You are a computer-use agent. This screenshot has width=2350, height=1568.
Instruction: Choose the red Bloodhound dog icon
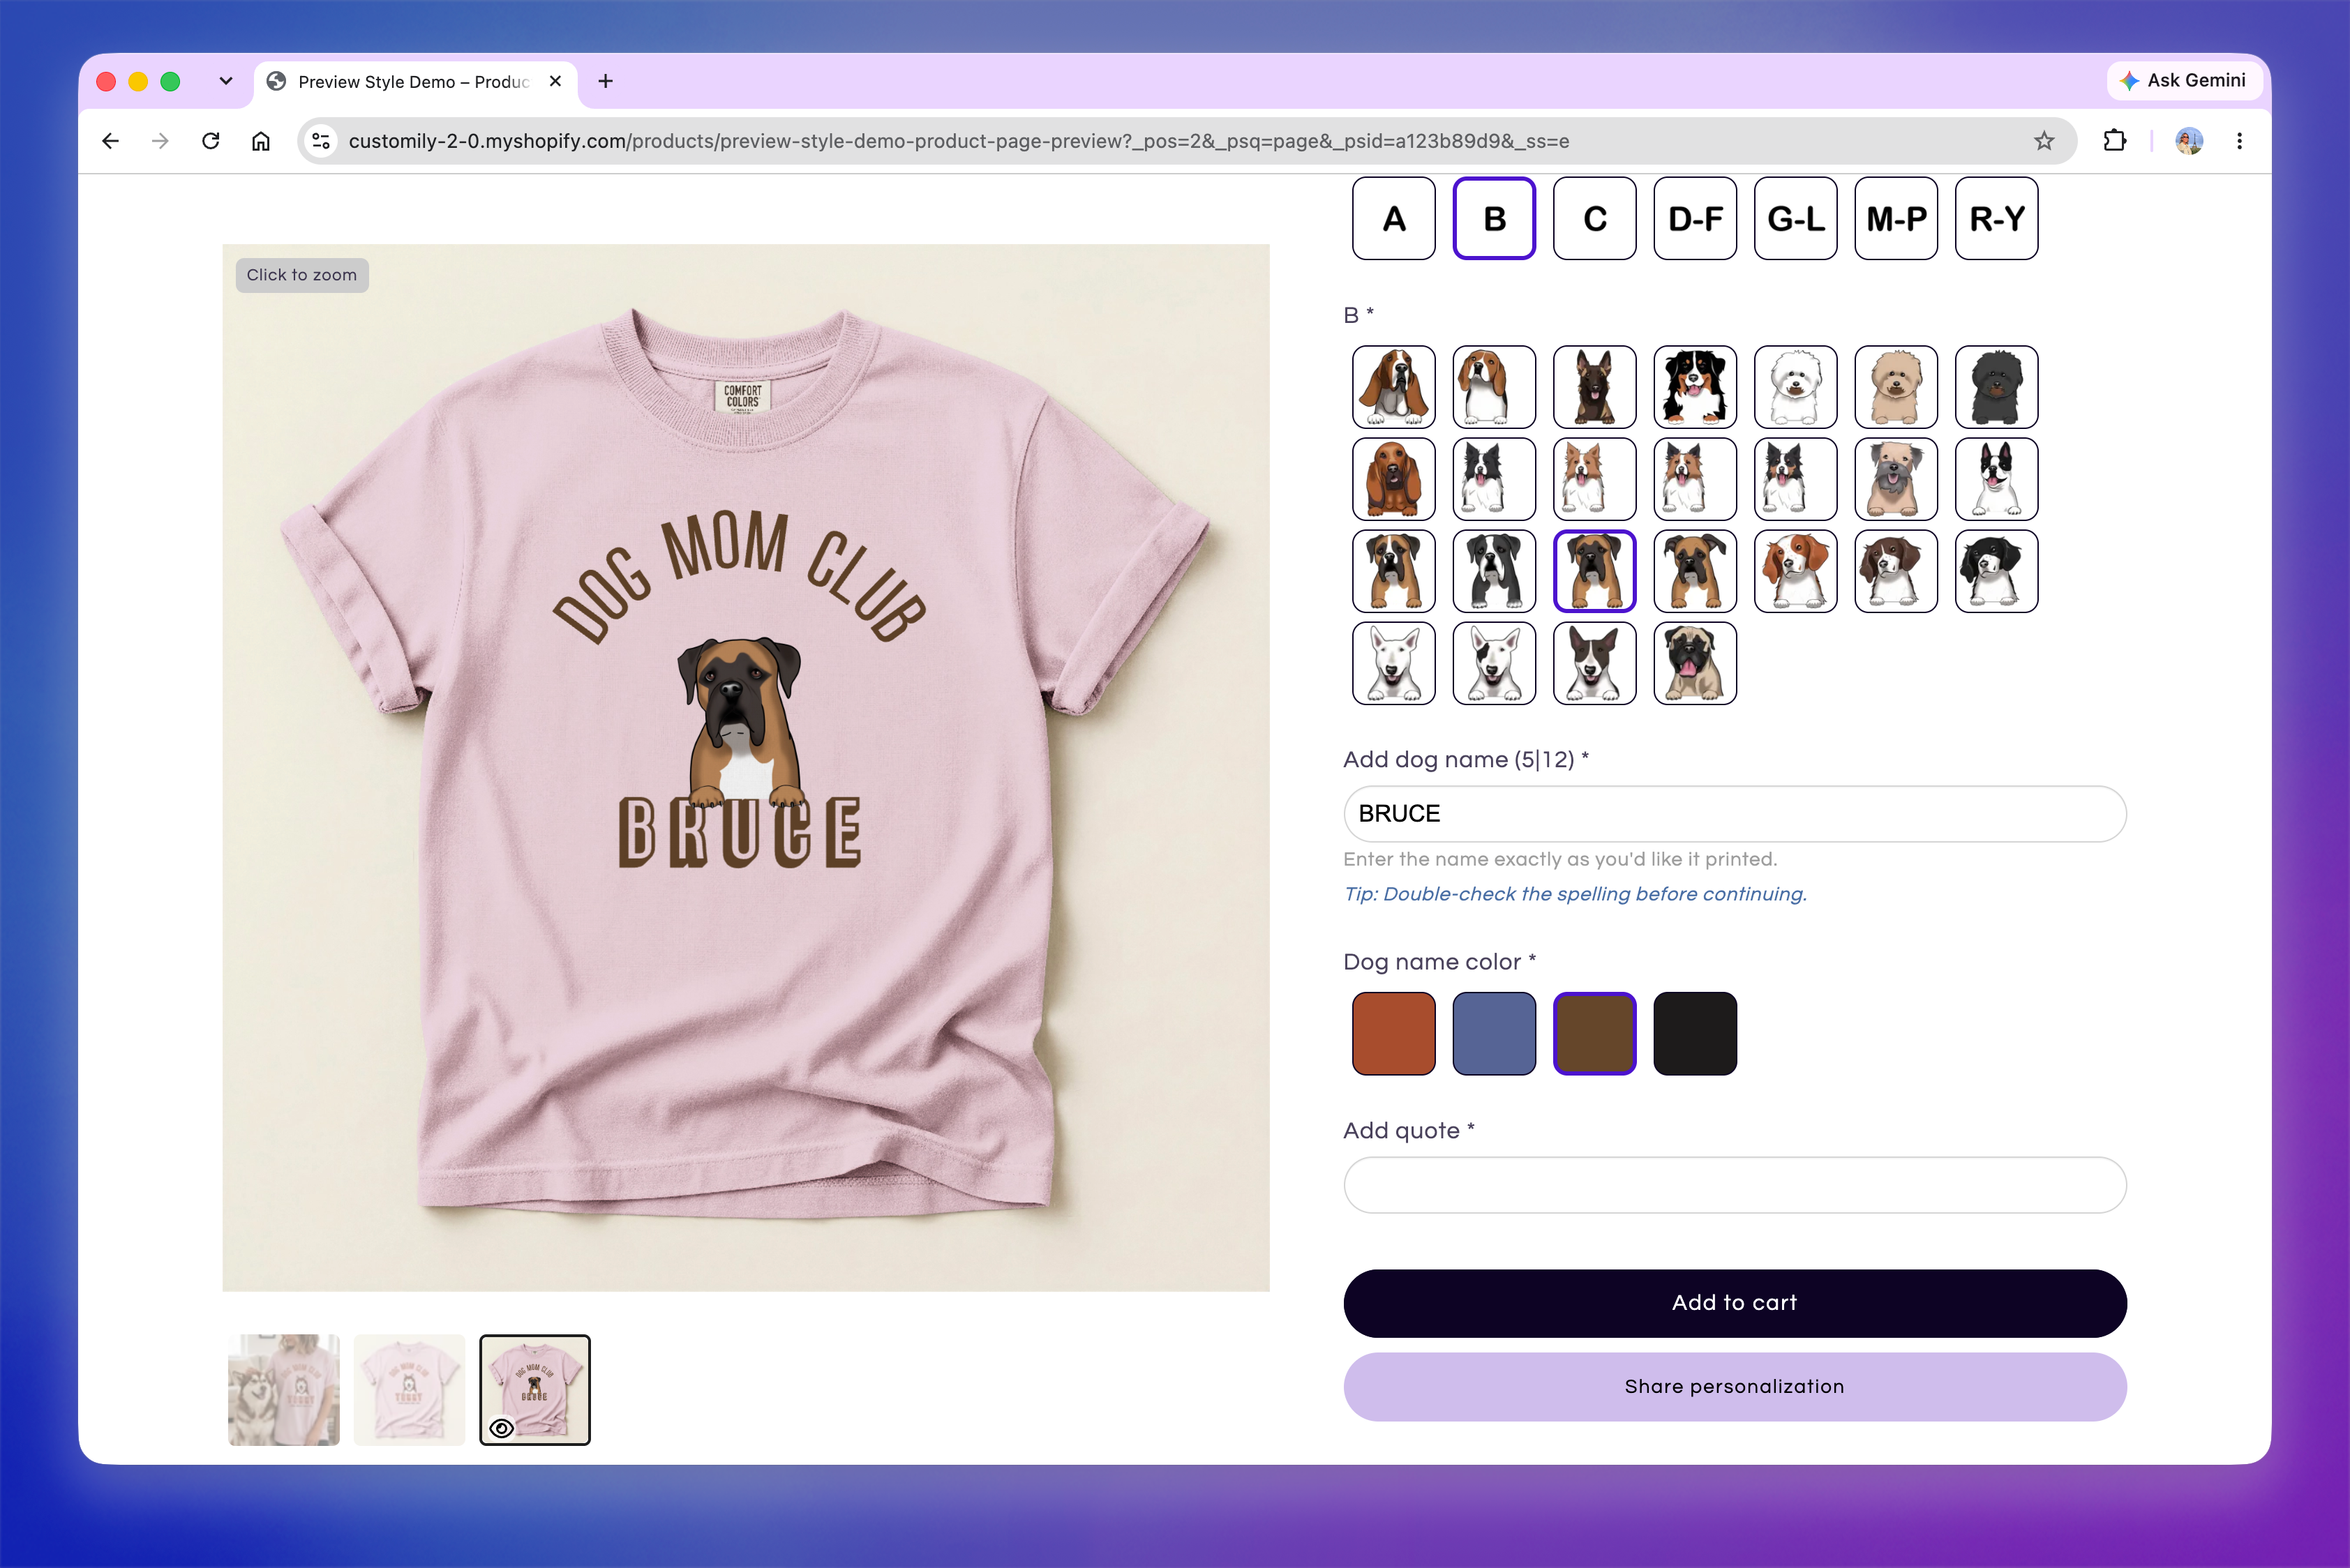point(1393,479)
